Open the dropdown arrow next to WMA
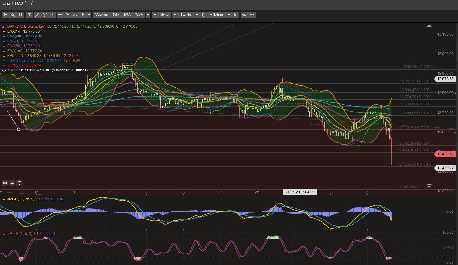 tap(148, 15)
